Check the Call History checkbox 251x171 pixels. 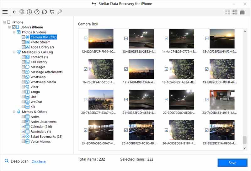[x=23, y=62]
